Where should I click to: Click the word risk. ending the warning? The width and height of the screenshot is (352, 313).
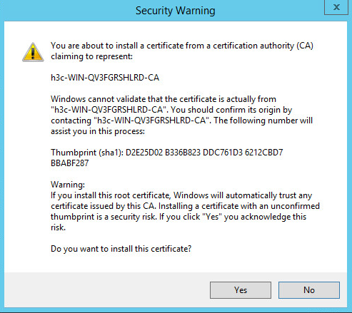58,227
